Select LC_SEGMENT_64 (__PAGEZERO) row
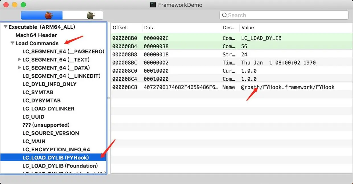The image size is (353, 184). (x=63, y=52)
